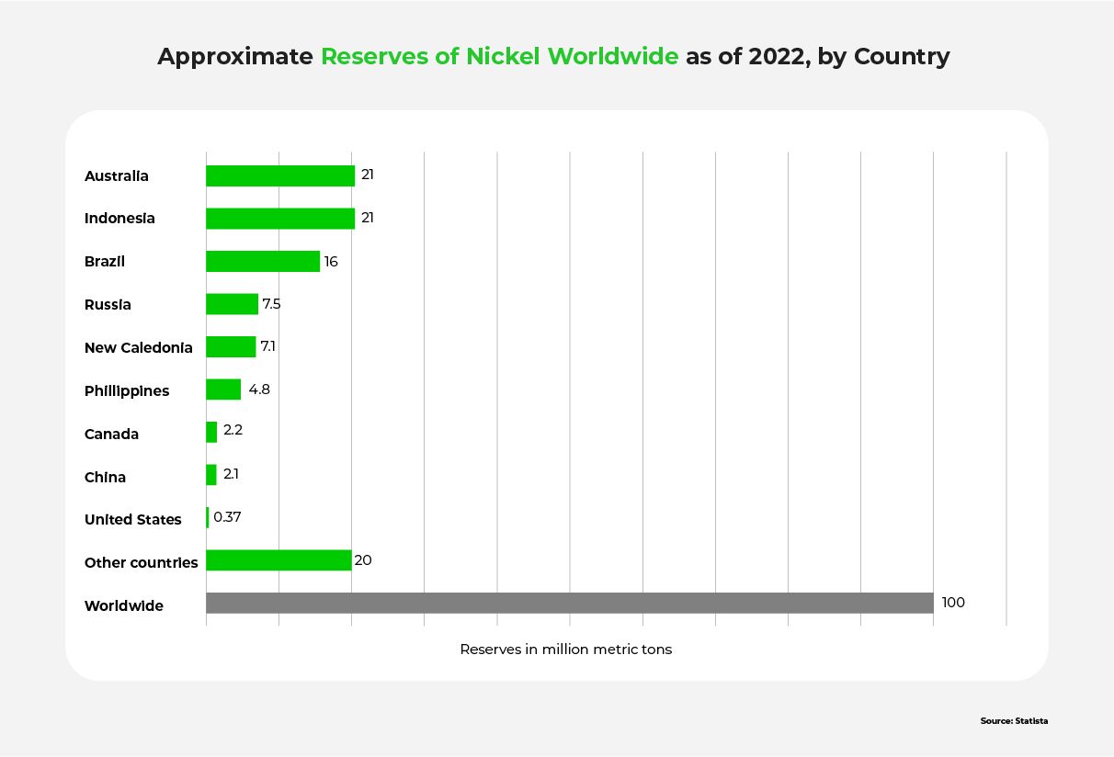1114x757 pixels.
Task: Select the gray Worldwide bar
Action: click(x=569, y=603)
